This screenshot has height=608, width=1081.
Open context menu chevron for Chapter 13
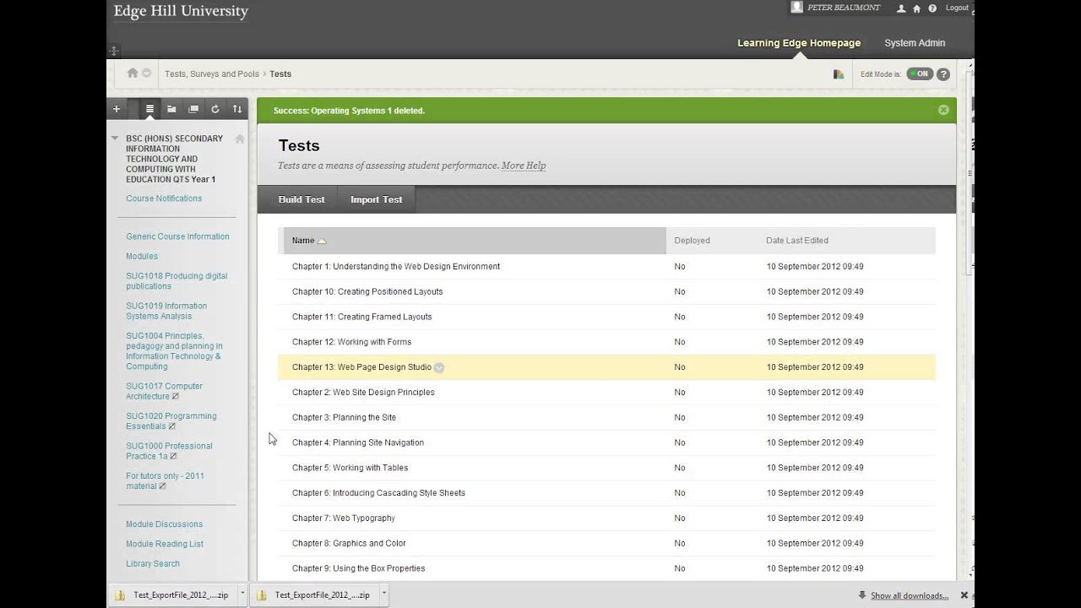pyautogui.click(x=439, y=367)
